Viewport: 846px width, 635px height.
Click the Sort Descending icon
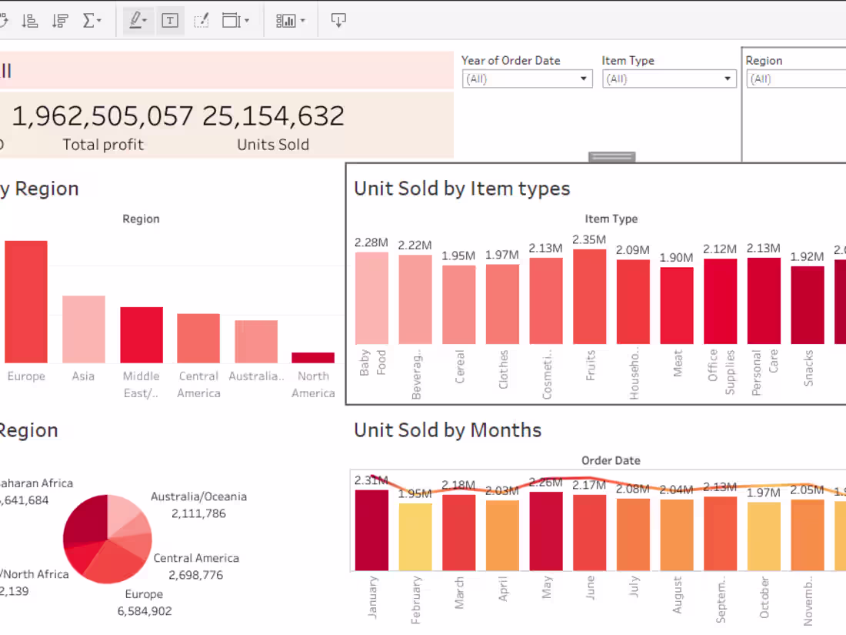pos(59,20)
